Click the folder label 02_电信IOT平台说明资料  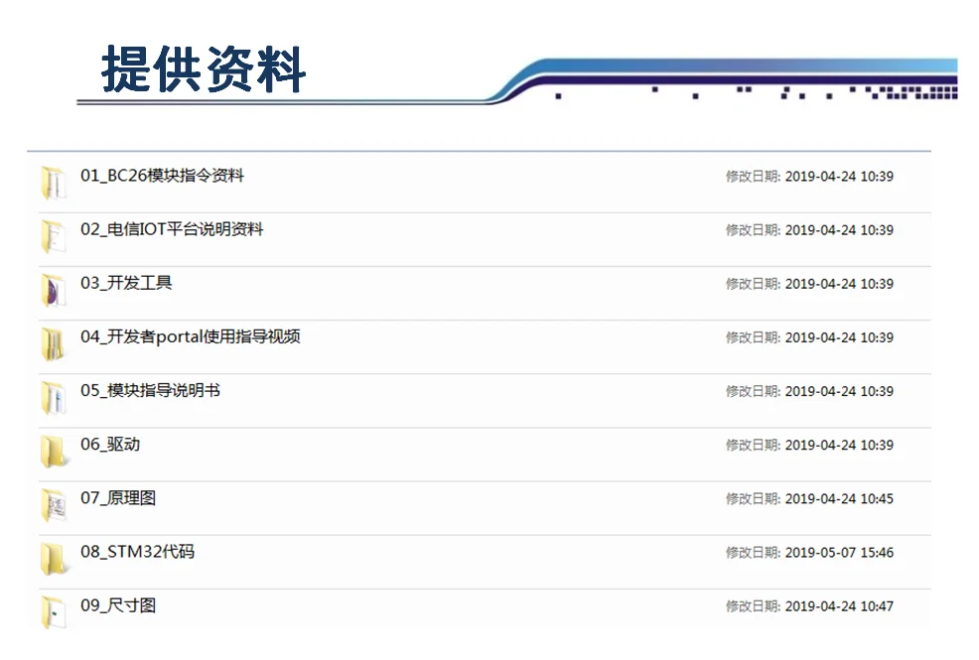172,229
